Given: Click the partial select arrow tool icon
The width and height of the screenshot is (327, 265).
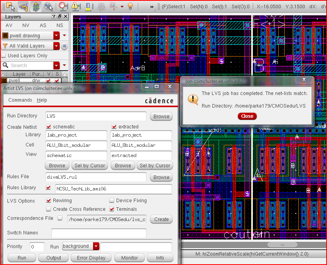Looking at the screenshot, I should click(x=11, y=6).
